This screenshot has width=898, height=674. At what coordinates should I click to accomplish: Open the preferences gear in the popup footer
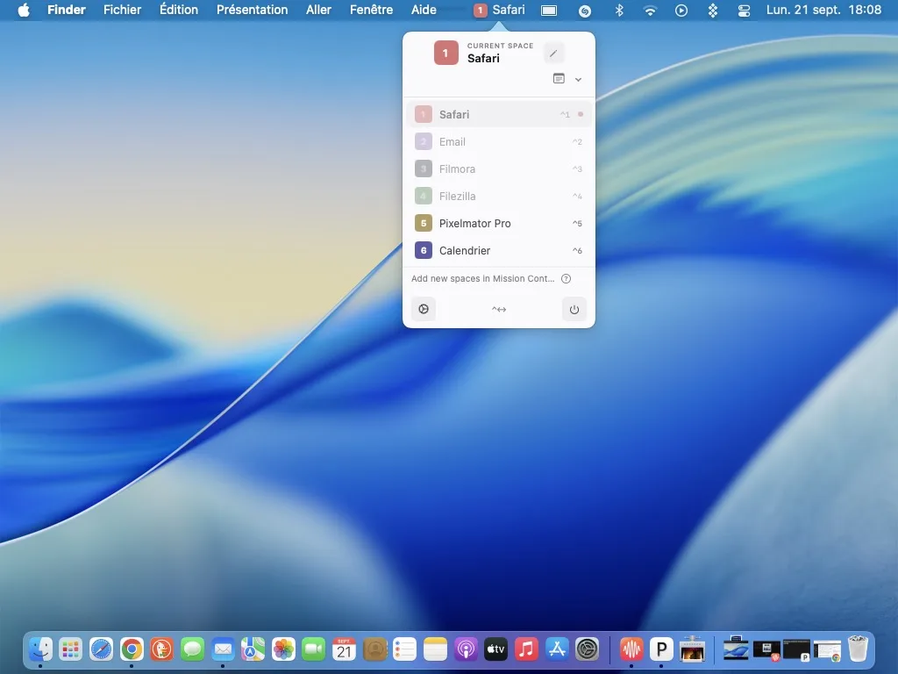click(x=424, y=309)
